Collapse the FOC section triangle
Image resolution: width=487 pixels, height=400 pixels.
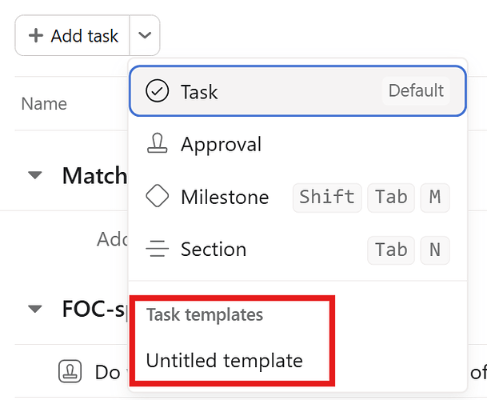(35, 309)
